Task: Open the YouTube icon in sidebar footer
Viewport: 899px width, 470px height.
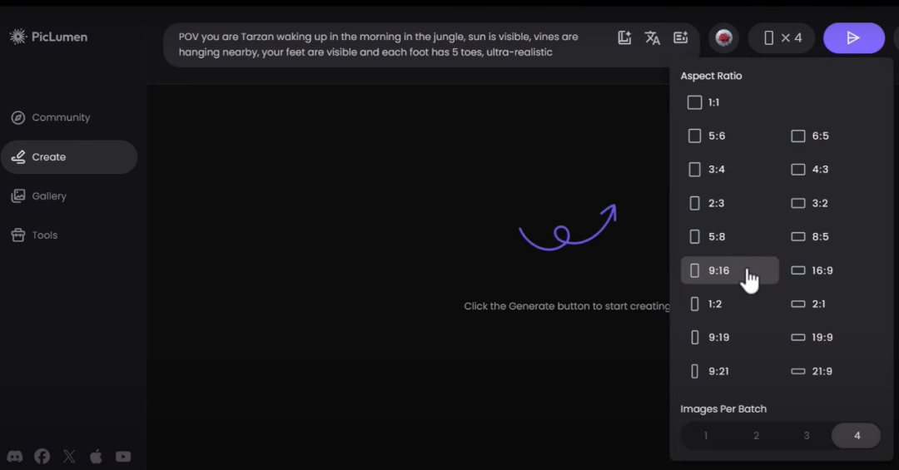Action: click(x=123, y=456)
